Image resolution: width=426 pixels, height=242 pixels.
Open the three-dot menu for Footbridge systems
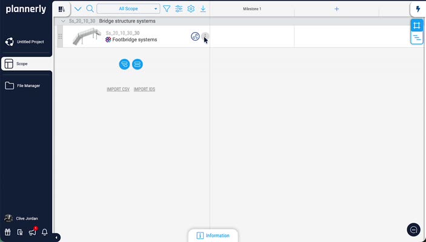click(205, 36)
